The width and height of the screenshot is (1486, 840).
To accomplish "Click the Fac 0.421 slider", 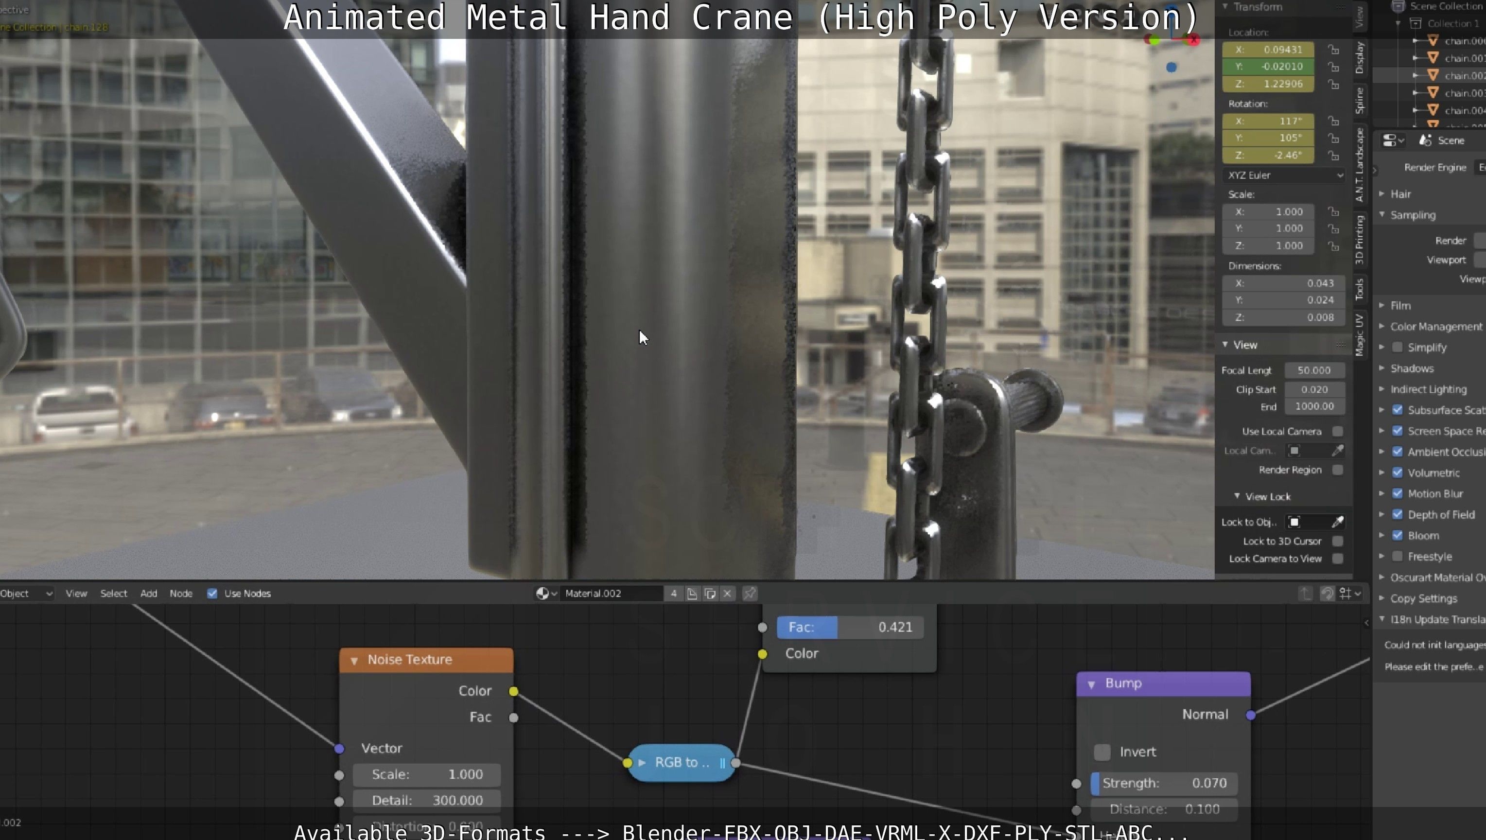I will point(850,627).
